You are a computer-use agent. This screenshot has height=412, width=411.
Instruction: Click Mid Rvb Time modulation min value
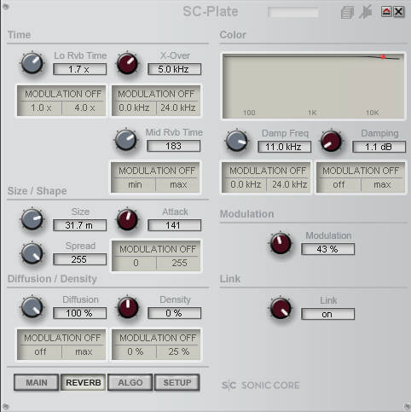[x=135, y=184]
